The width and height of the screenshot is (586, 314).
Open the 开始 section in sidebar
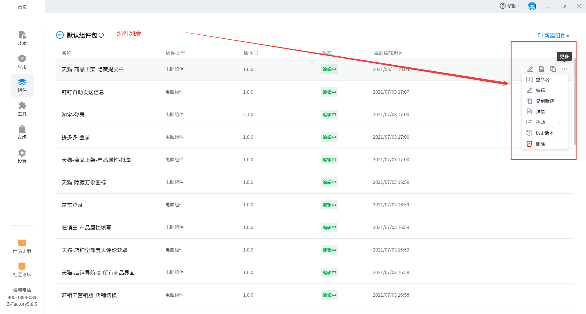[22, 38]
